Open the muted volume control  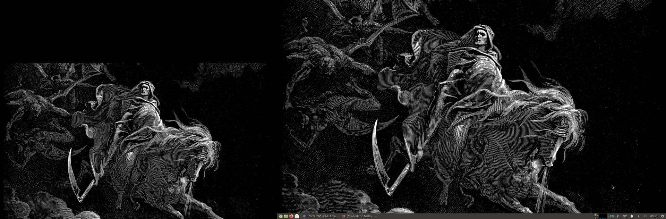click(645, 216)
